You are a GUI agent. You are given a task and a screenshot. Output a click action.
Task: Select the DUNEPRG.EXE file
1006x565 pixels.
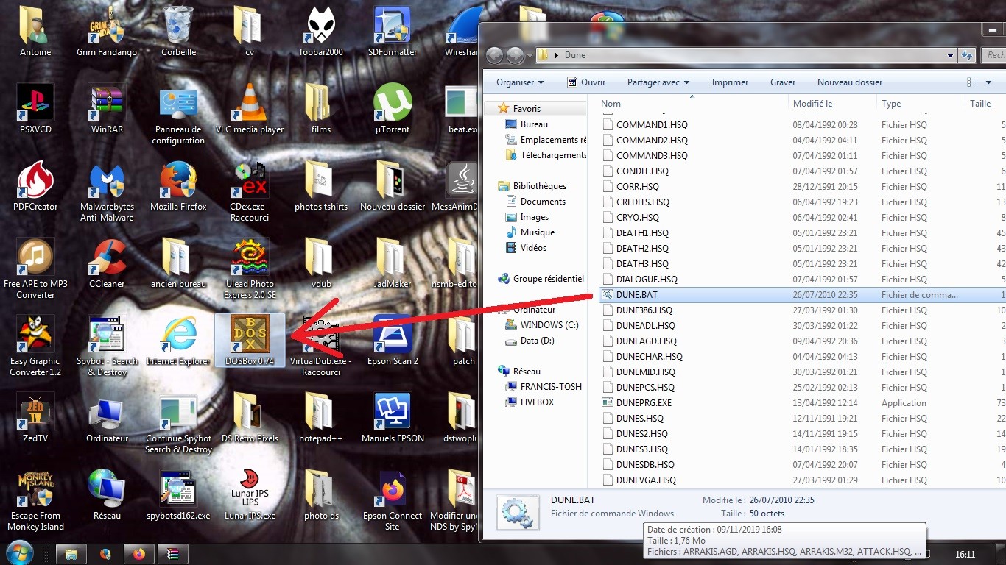[644, 403]
